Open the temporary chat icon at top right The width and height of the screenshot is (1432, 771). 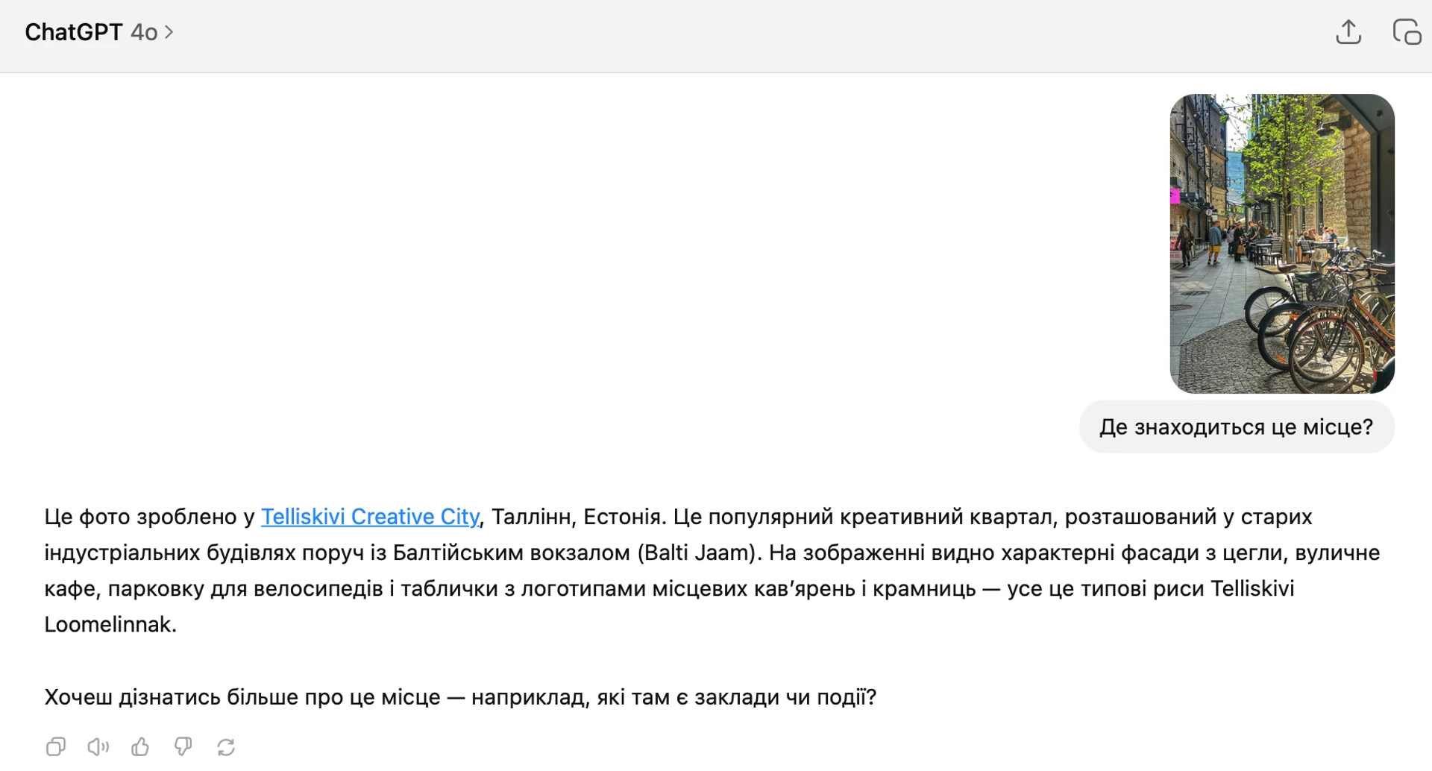point(1407,32)
